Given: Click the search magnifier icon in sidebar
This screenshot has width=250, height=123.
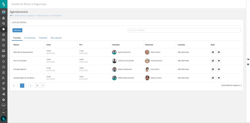Looking at the screenshot, I should pyautogui.click(x=4, y=23).
